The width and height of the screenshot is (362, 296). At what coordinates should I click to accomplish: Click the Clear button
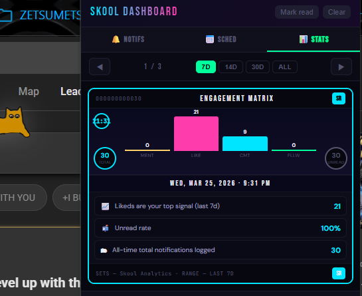(337, 12)
